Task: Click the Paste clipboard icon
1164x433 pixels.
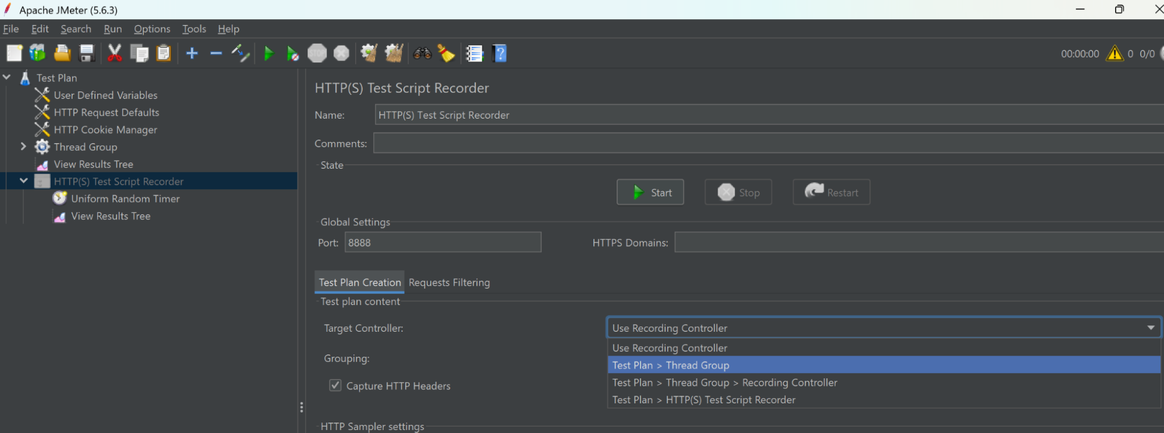Action: point(164,54)
